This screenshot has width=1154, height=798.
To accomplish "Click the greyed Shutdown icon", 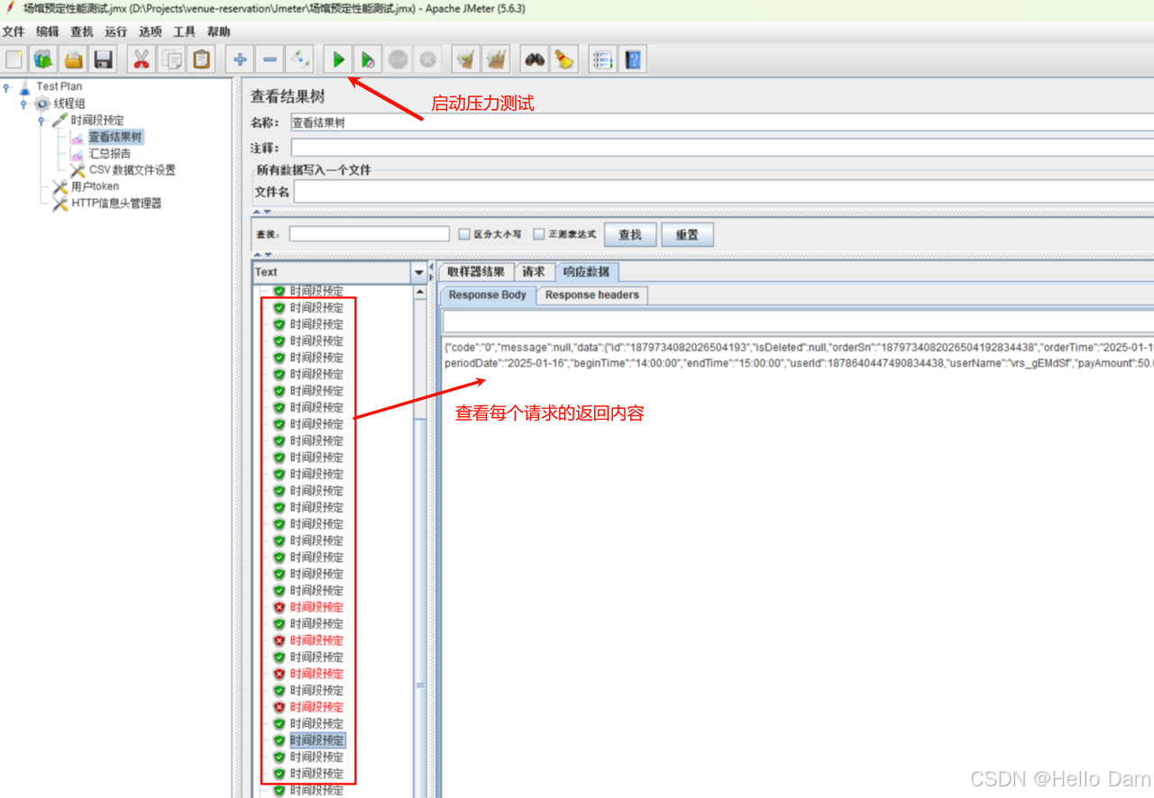I will [x=428, y=59].
